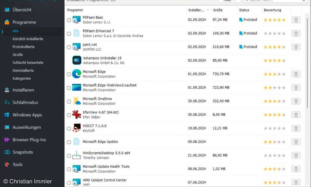This screenshot has height=187, width=311.
Task: Sort by the Installiert column dropdown arrow
Action: [208, 10]
